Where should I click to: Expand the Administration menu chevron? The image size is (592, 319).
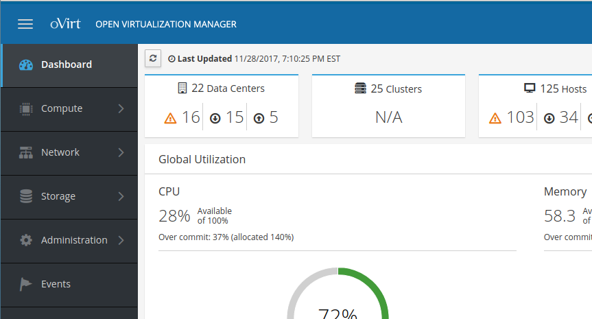(x=121, y=240)
